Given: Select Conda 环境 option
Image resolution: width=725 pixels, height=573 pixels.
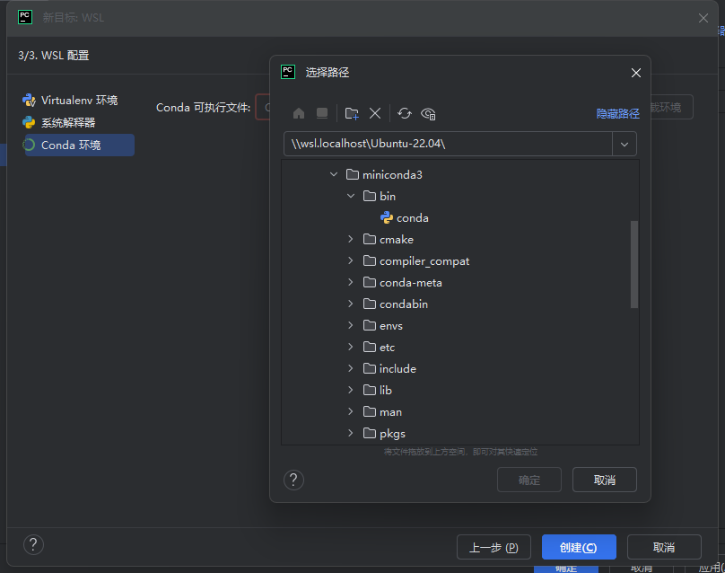Looking at the screenshot, I should pyautogui.click(x=78, y=145).
